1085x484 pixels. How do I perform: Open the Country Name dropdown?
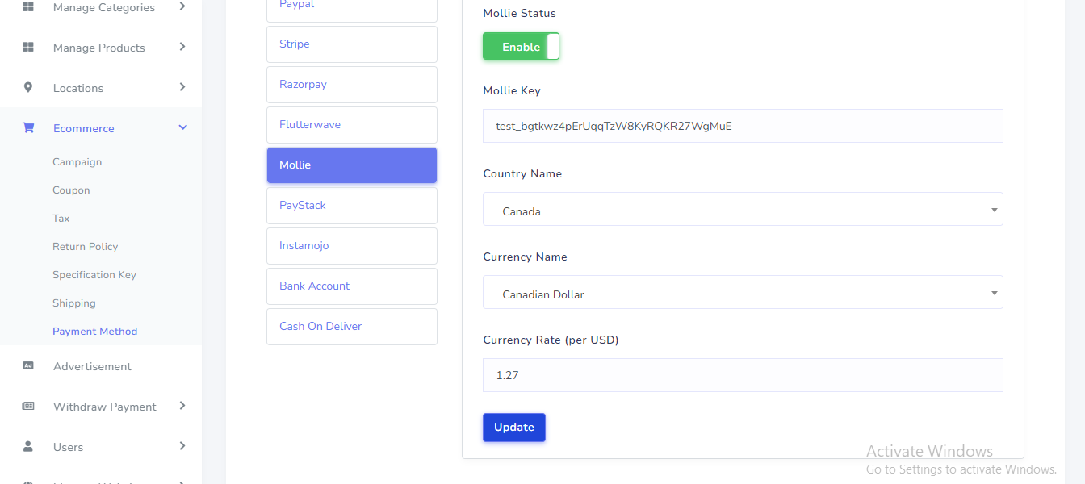[x=742, y=211]
